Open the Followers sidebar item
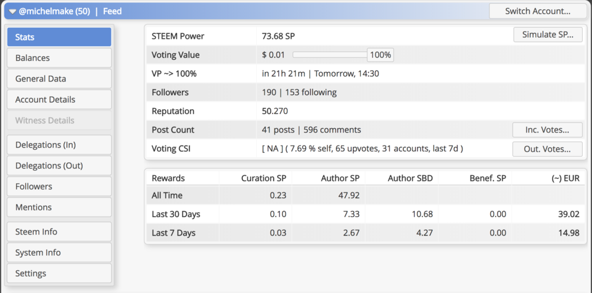Viewport: 592px width, 293px height. (x=59, y=186)
